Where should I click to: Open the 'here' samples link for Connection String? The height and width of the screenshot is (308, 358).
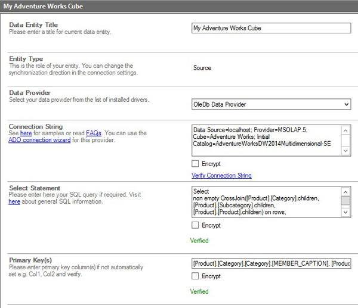[26, 133]
